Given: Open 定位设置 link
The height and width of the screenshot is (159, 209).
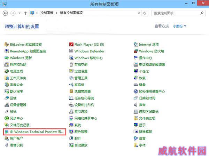Looking at the screenshot, I should coord(81,71).
